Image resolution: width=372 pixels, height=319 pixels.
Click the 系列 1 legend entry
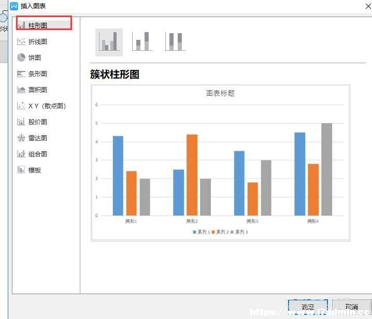[x=202, y=232]
